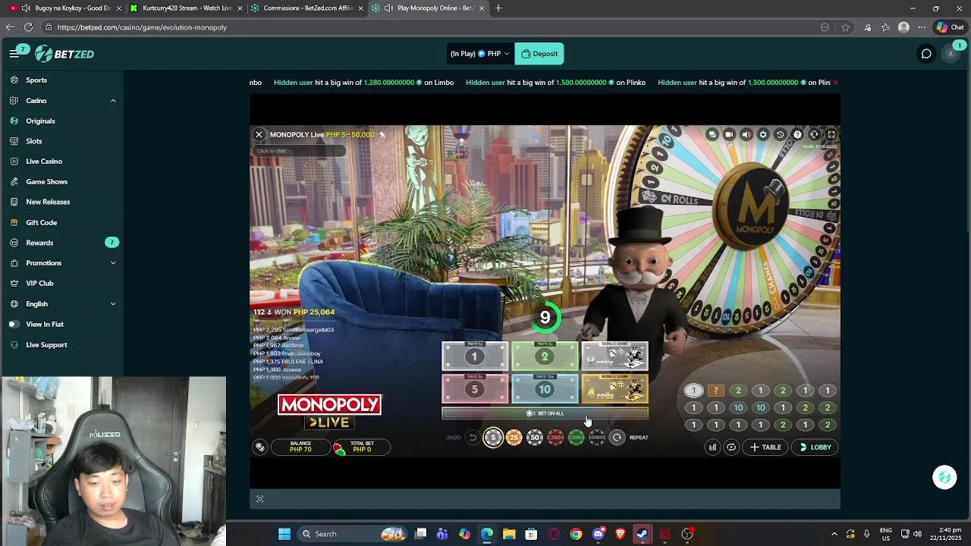The height and width of the screenshot is (546, 971).
Task: Bet on 4 Rolls bonus game
Action: [614, 389]
